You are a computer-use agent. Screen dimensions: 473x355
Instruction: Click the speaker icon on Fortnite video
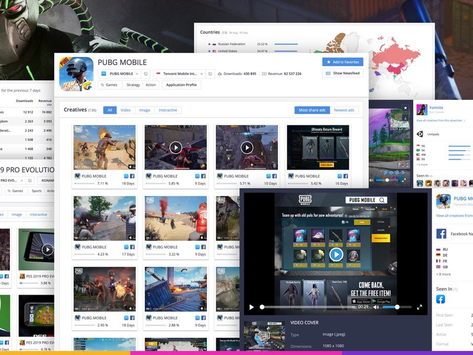point(371,180)
